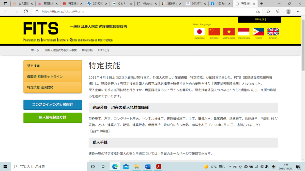Screen dimensions: 305x171
Task: Click the black FITSとは header button
Action: pos(260,20)
